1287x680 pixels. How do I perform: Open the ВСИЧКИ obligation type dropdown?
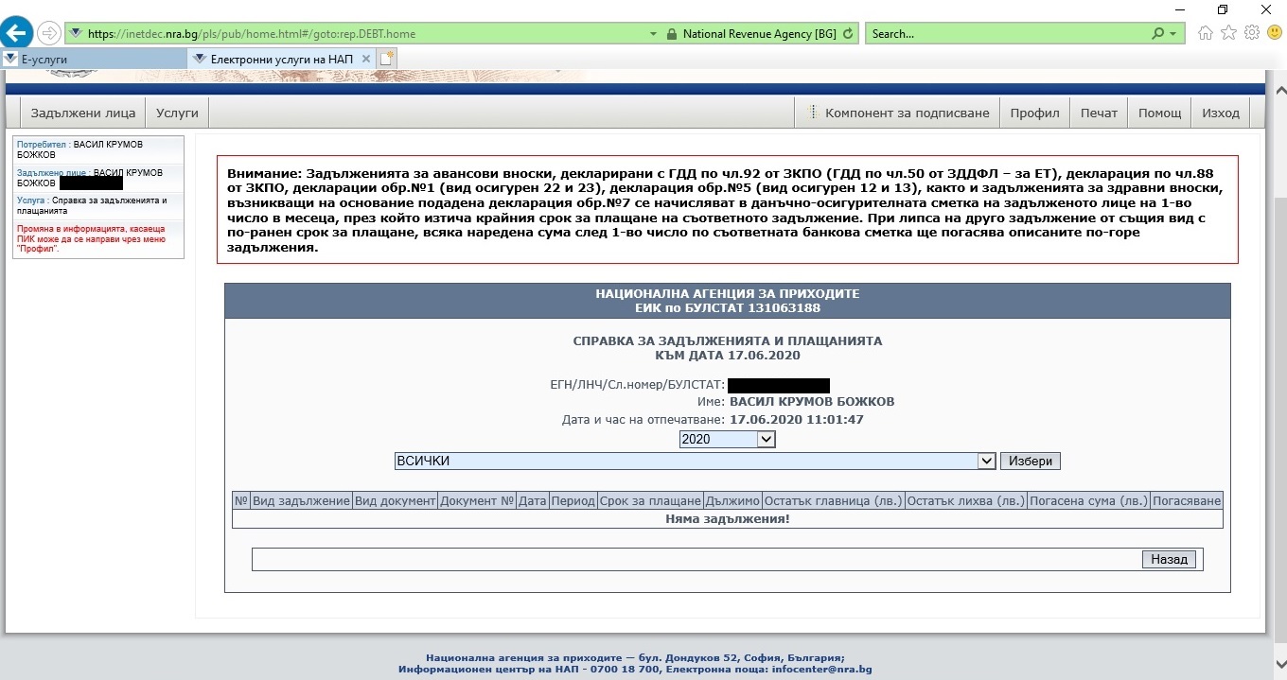point(696,461)
